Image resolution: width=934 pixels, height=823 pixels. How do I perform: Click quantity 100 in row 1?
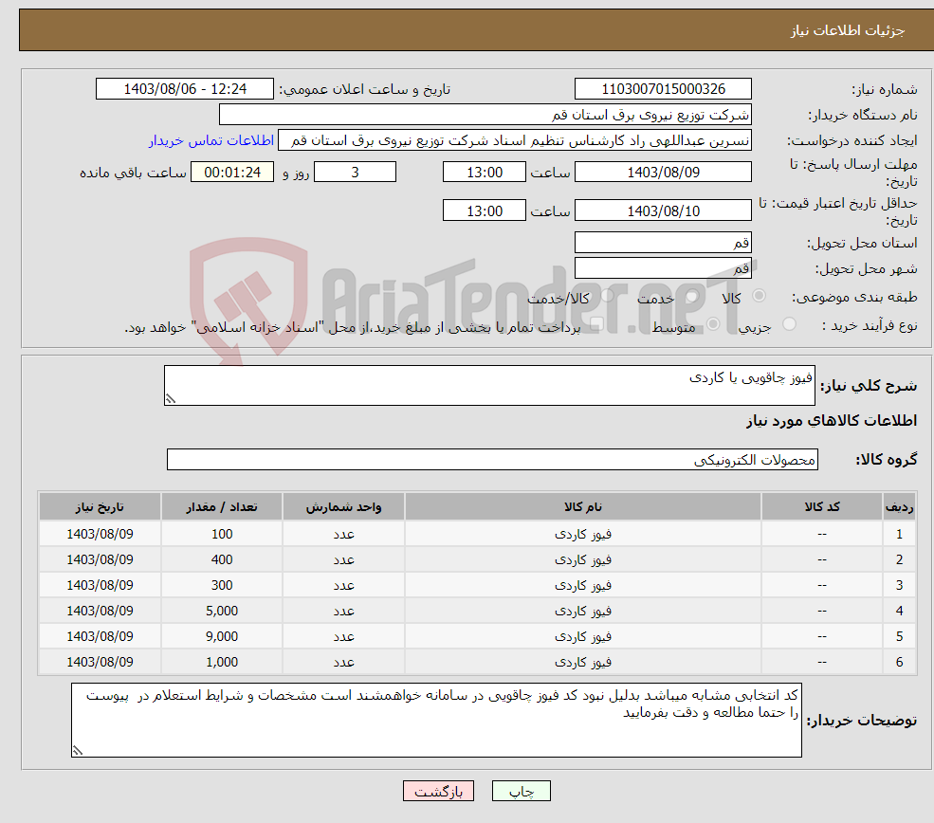point(222,534)
